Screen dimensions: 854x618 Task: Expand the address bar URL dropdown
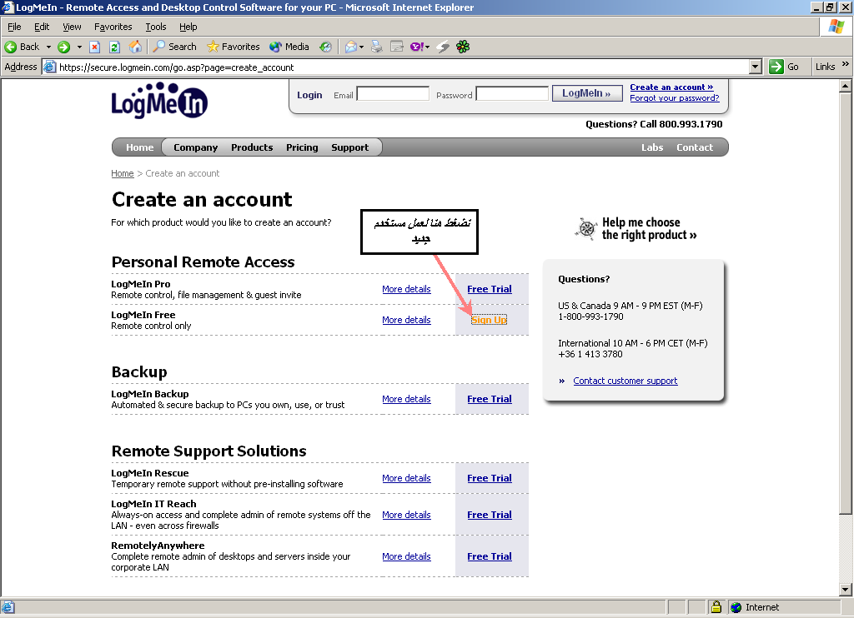click(755, 67)
